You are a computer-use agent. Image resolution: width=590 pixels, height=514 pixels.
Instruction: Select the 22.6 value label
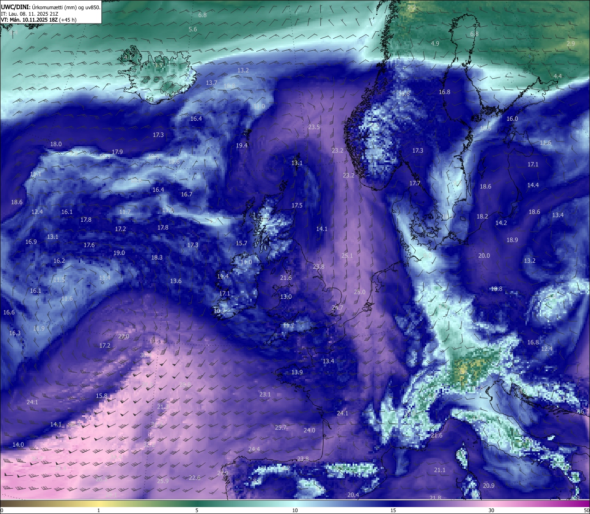(195, 478)
